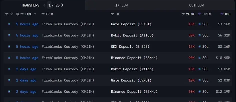The height and width of the screenshot is (102, 236).
Task: Open OKX Deposit (5n528) address link
Action: [x=130, y=46]
